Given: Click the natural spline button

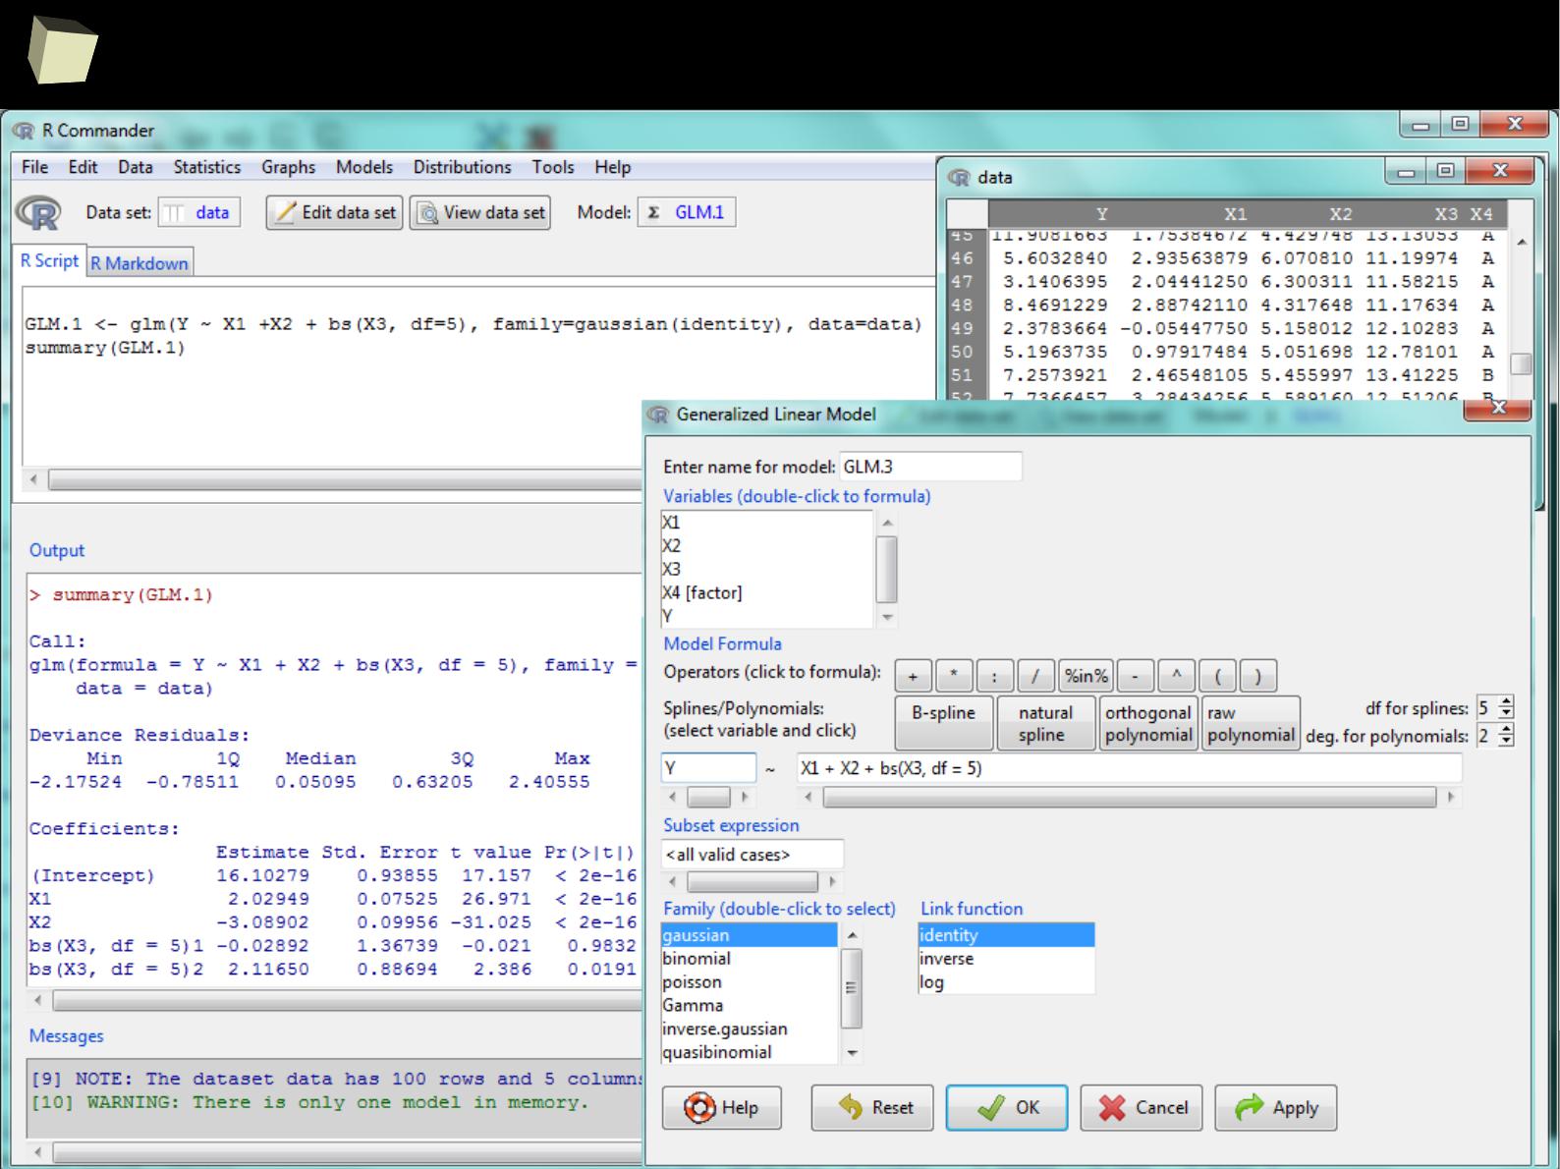Looking at the screenshot, I should (x=1046, y=723).
